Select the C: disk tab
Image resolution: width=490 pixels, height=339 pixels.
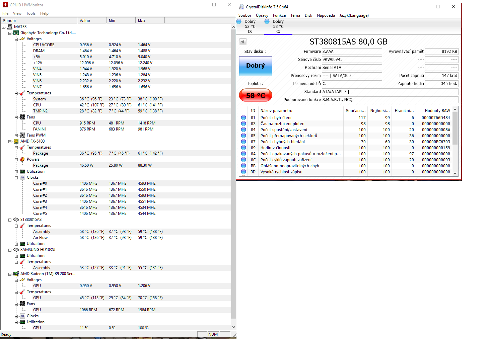coord(278,27)
